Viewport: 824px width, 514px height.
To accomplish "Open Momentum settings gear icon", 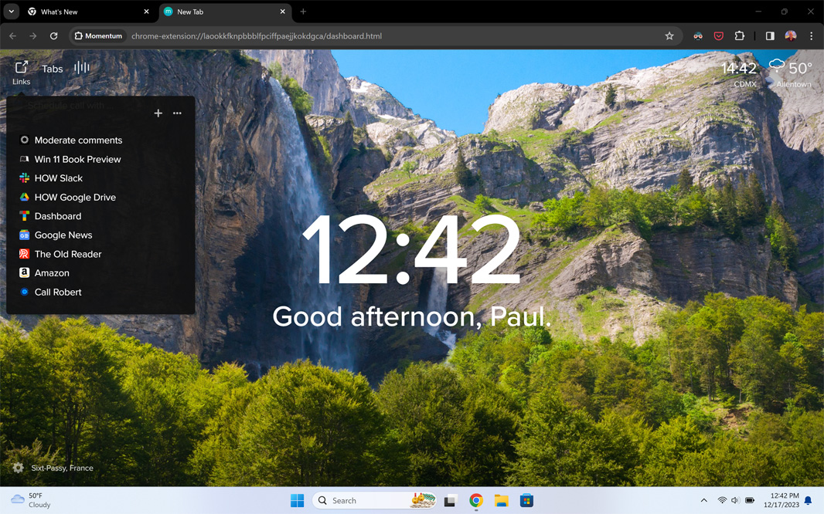I will pos(18,468).
